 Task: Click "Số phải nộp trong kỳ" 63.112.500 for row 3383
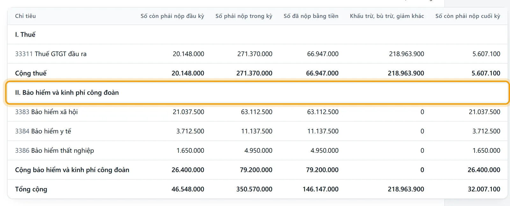pos(257,112)
